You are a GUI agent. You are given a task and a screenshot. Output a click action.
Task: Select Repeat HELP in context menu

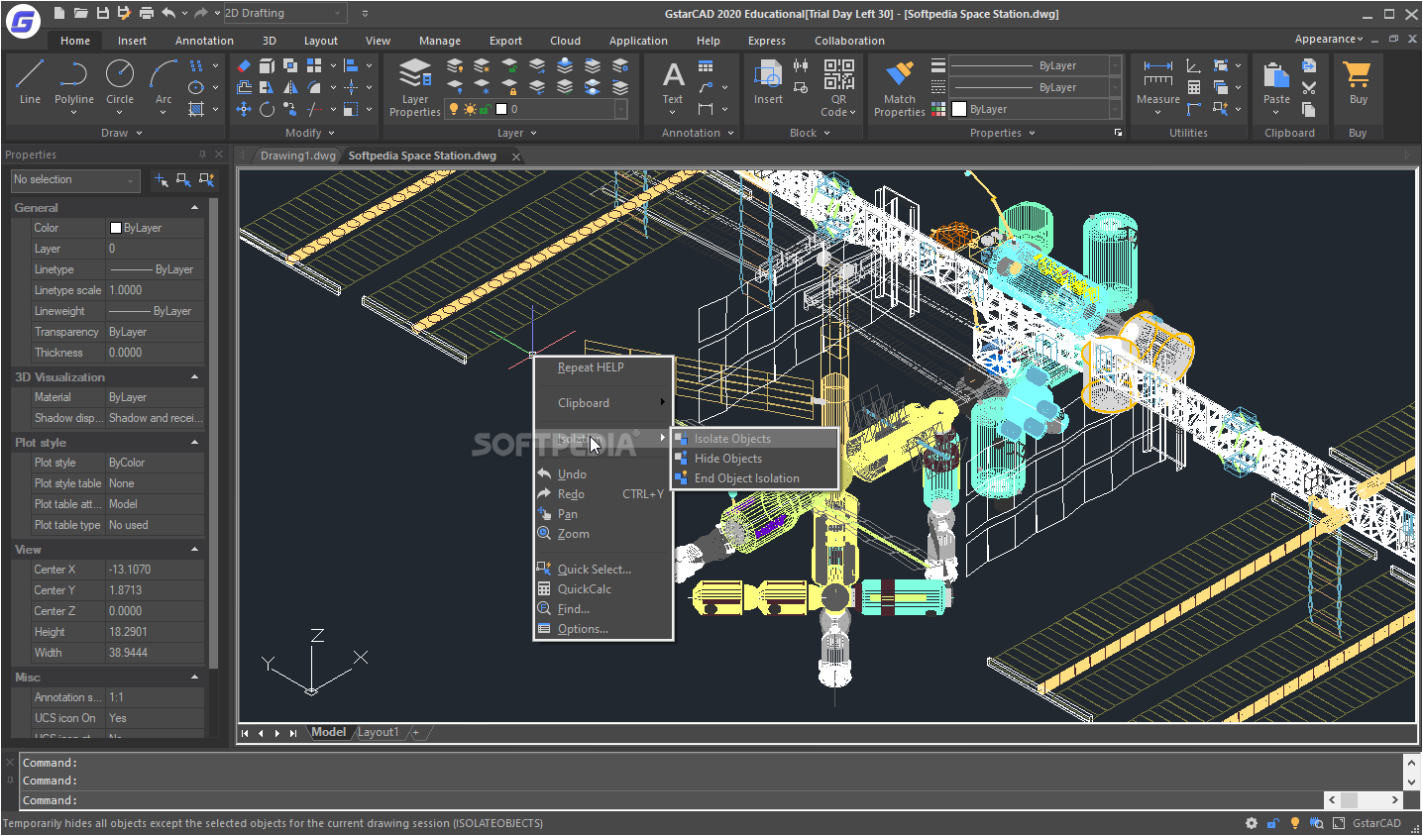click(602, 367)
